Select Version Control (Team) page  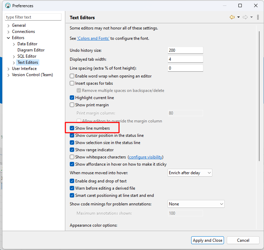point(32,75)
